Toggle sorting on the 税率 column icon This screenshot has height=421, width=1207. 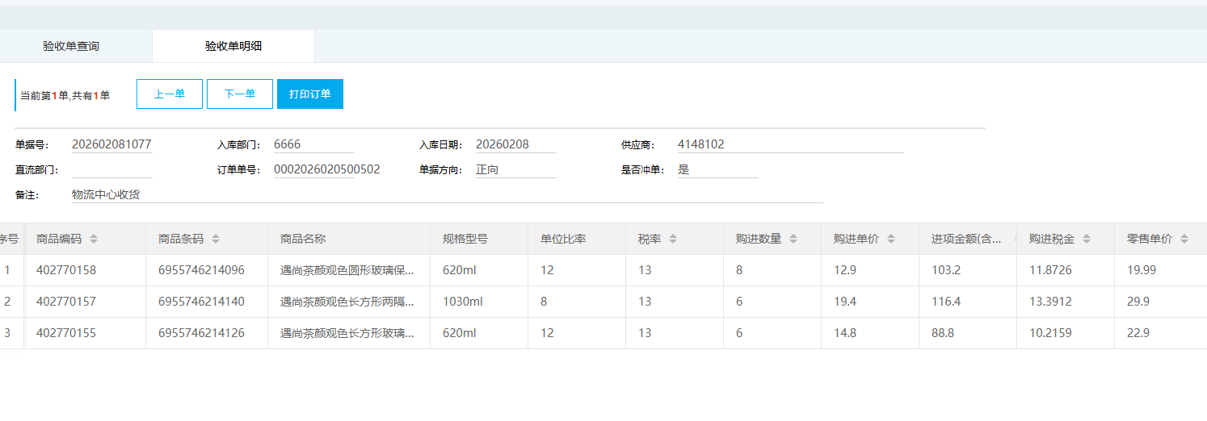click(x=673, y=240)
